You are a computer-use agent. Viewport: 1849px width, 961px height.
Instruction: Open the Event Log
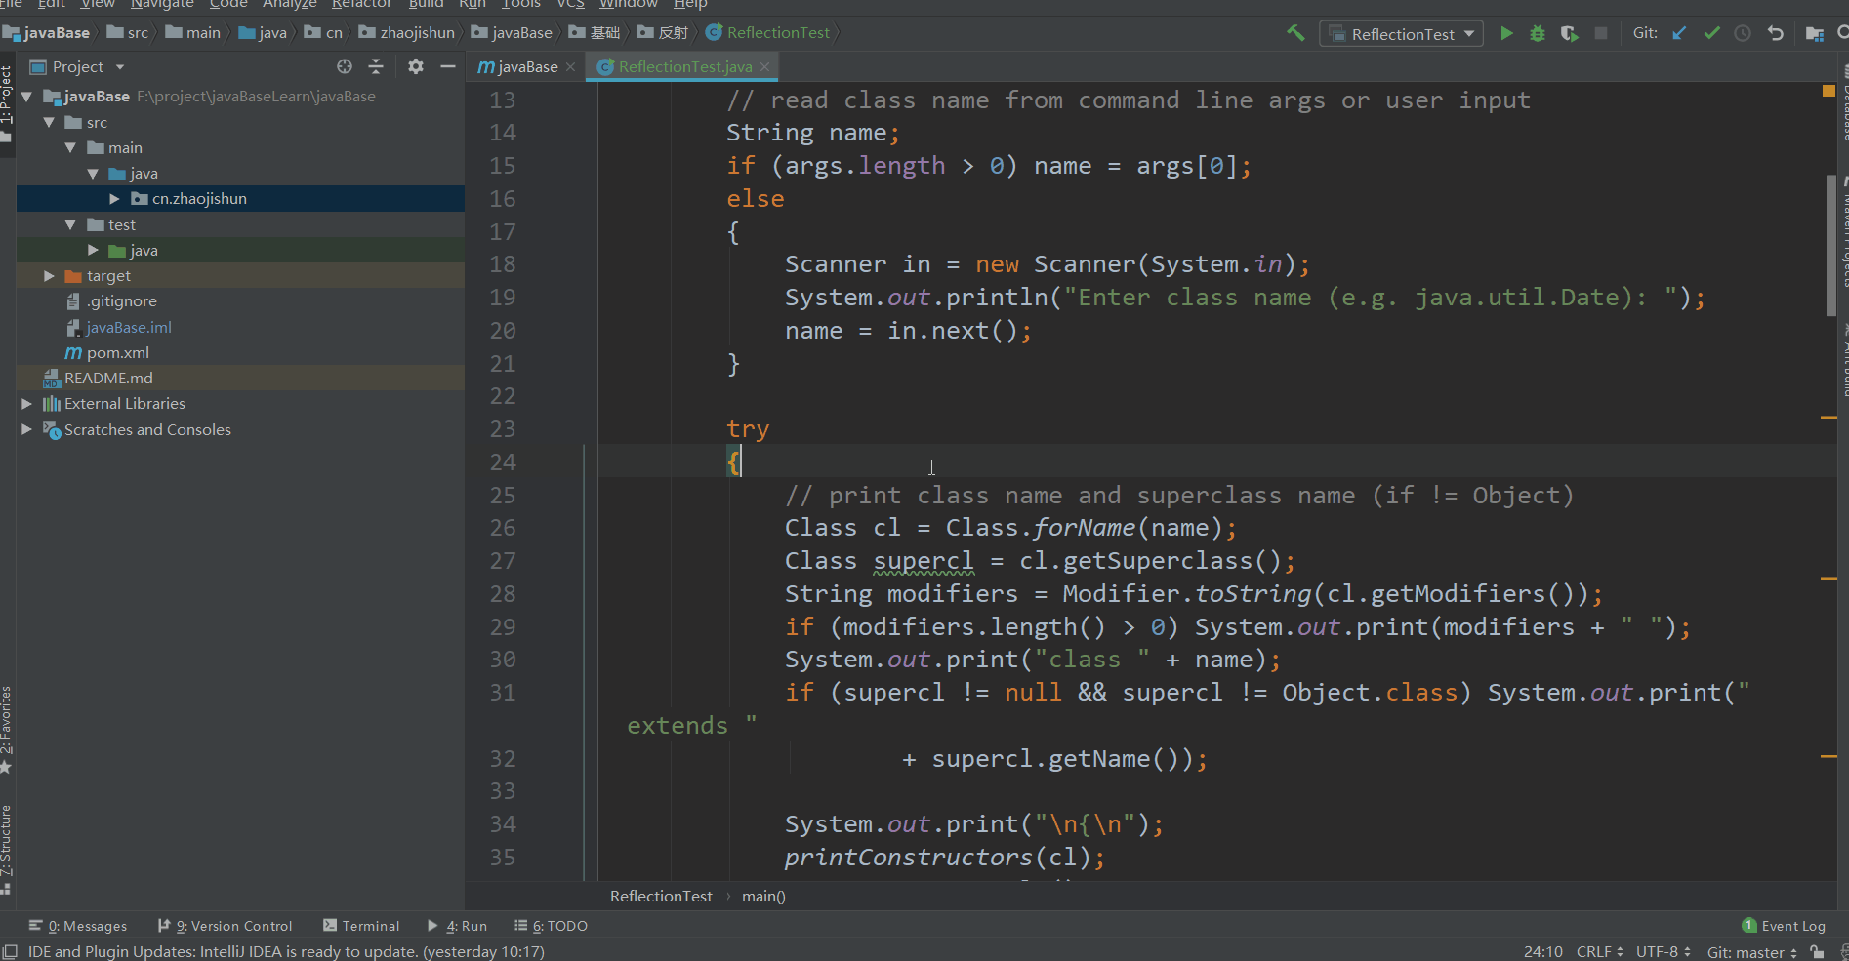click(1784, 926)
